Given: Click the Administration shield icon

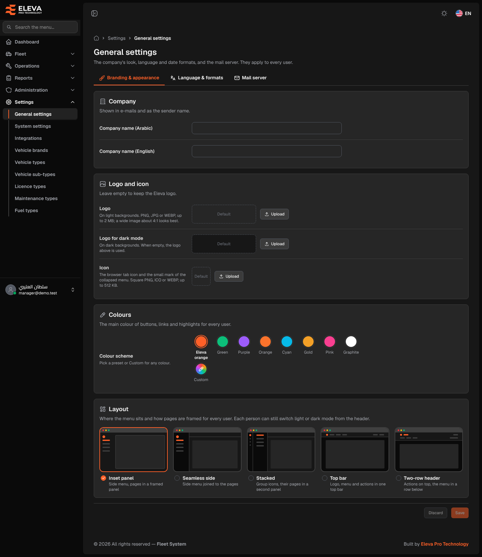Looking at the screenshot, I should [x=9, y=90].
